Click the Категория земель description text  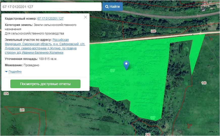tap(41, 29)
